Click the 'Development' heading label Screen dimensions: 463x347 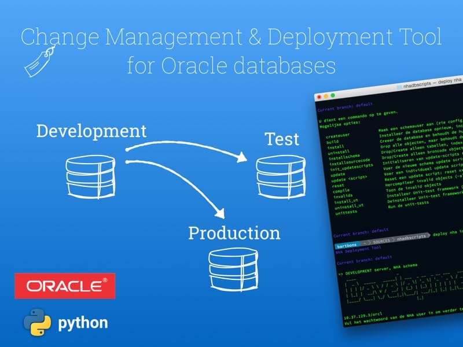[x=91, y=131]
